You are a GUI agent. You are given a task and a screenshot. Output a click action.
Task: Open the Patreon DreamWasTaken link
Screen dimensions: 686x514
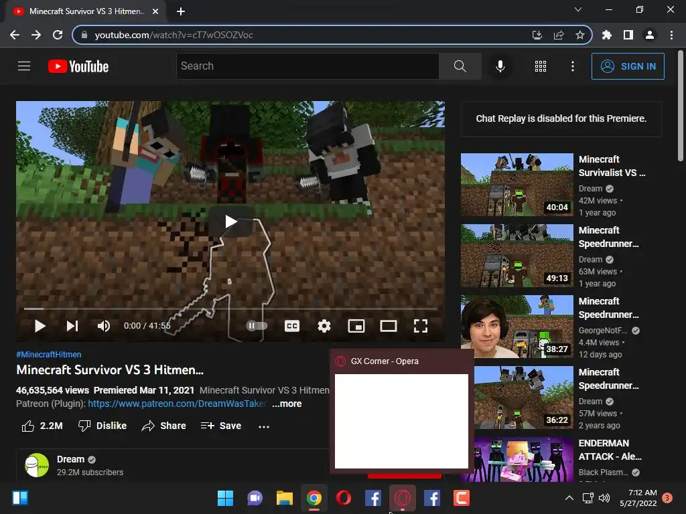[x=177, y=404]
